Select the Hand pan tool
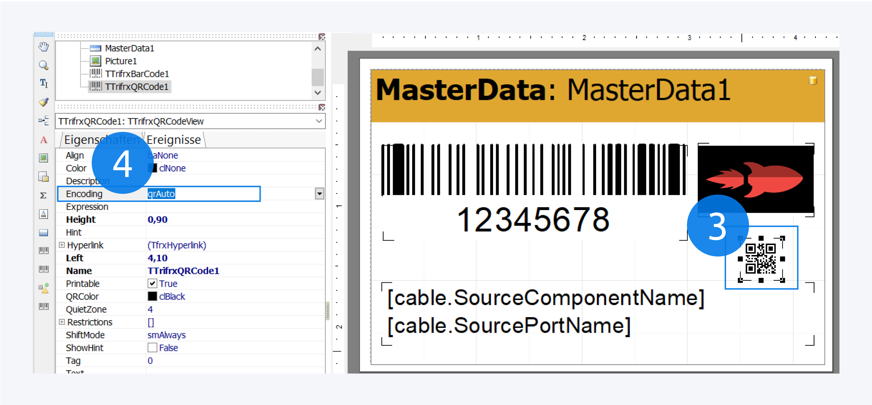 (44, 47)
